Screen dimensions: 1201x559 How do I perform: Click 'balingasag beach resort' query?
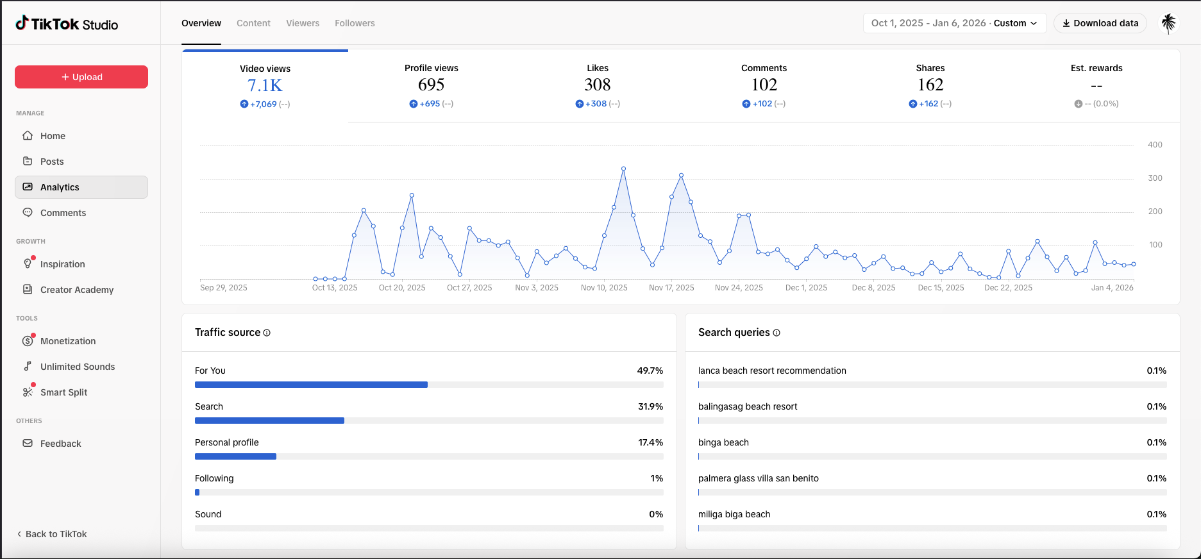(x=748, y=406)
